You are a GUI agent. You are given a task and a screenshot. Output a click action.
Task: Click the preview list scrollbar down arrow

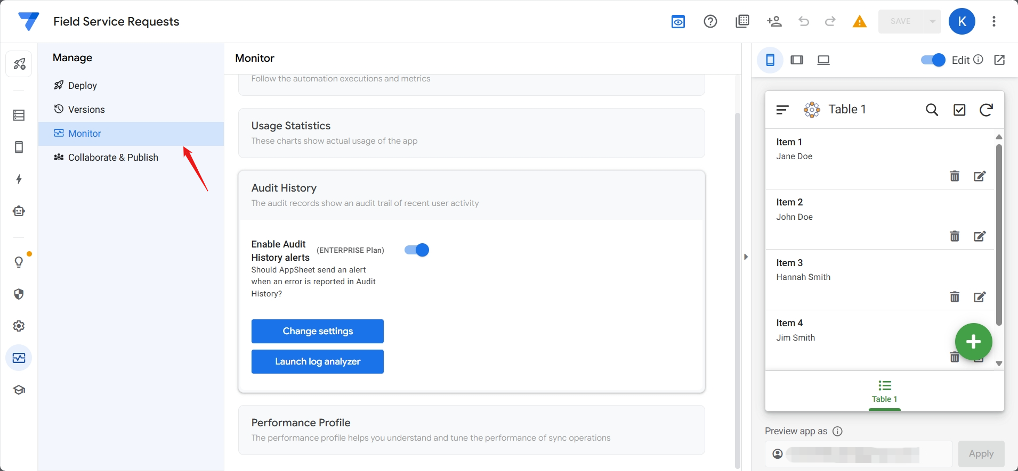tap(999, 363)
